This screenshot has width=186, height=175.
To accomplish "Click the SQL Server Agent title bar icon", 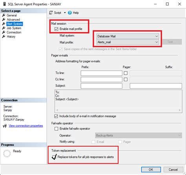I will pos(4,4).
